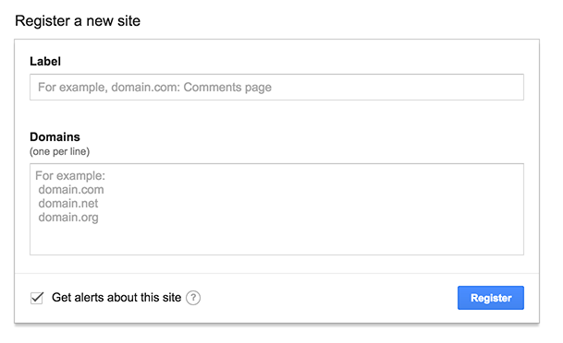563x343 pixels.
Task: Click the domain.org placeholder line
Action: point(68,218)
